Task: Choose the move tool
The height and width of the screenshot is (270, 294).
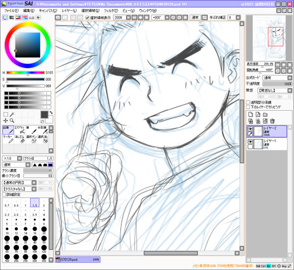Action: coord(5,121)
